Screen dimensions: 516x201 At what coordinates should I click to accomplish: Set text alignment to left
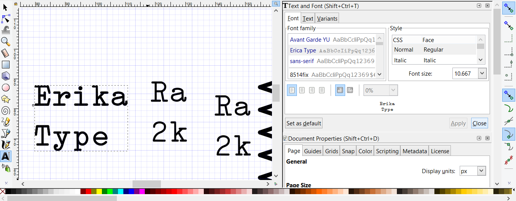coord(292,90)
